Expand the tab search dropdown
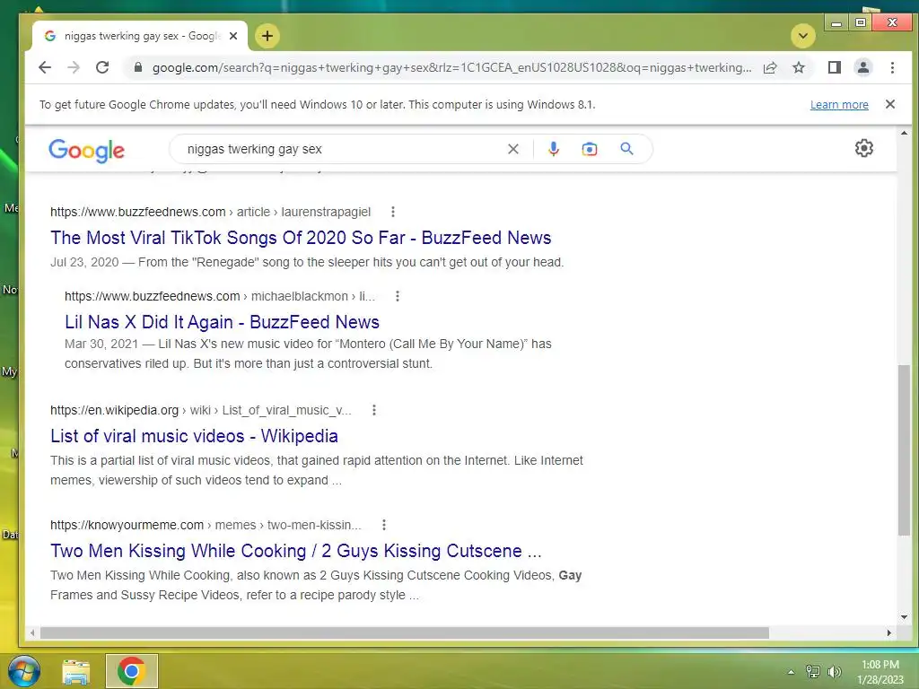919x689 pixels. (x=803, y=36)
